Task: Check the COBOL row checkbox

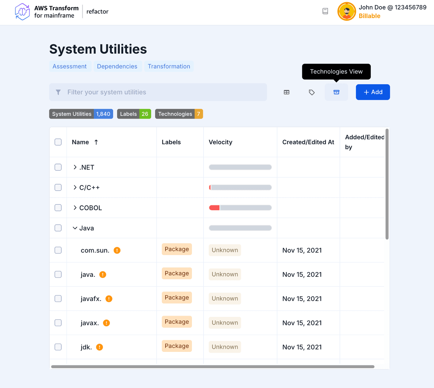Action: (58, 208)
